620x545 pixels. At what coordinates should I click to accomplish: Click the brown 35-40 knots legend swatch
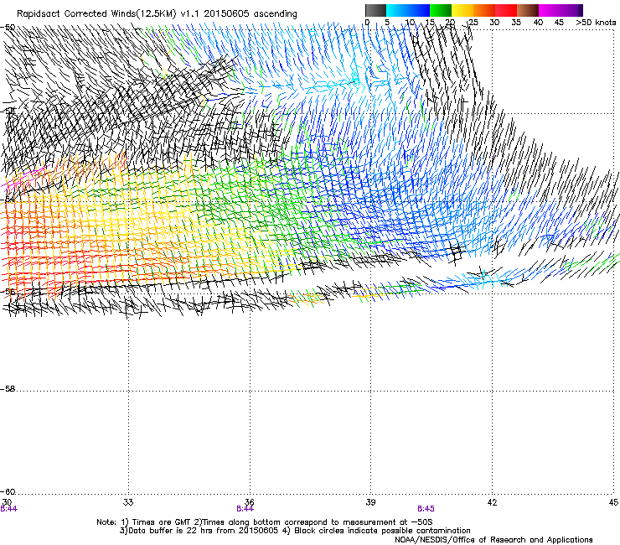(x=528, y=10)
